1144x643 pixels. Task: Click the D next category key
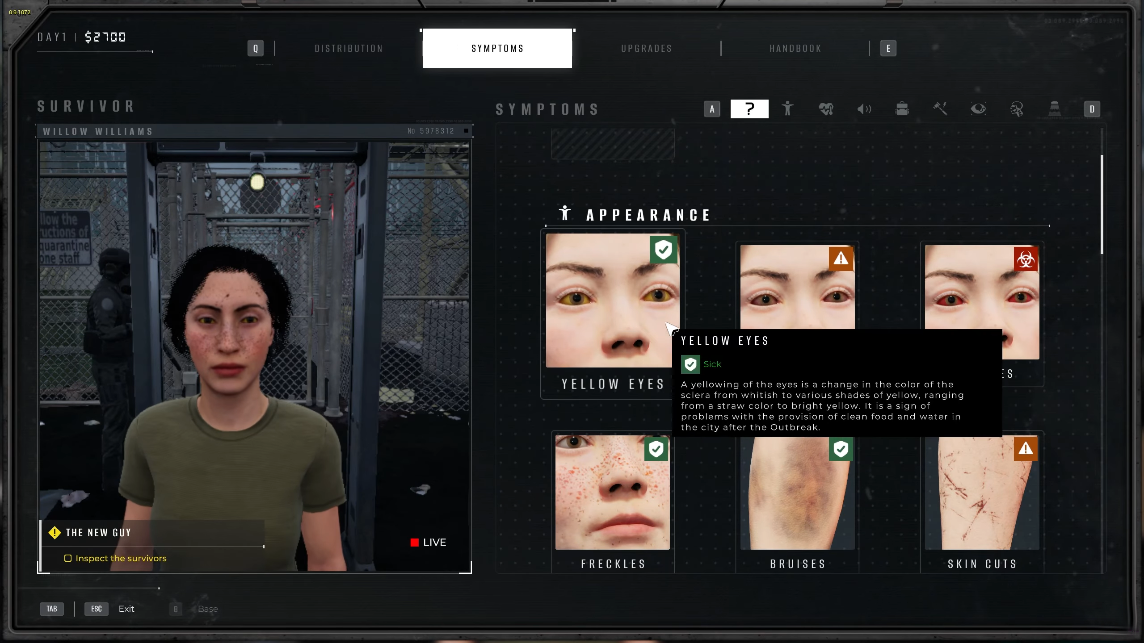click(1092, 109)
